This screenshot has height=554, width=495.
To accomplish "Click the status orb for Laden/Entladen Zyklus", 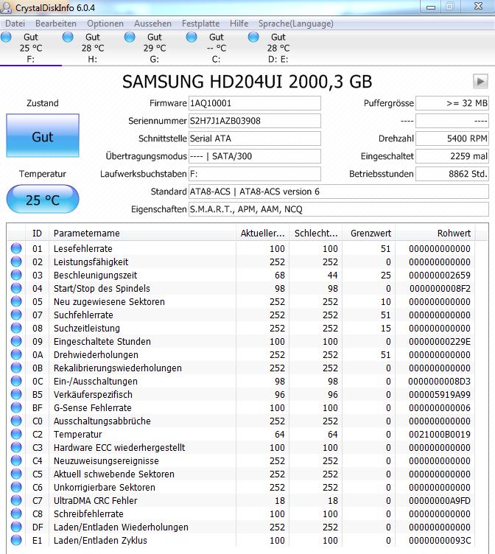I will click(16, 540).
